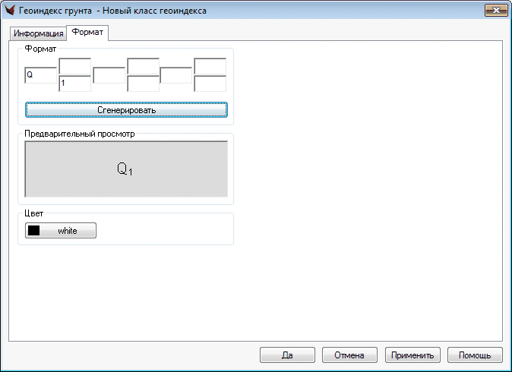Click the app icon in the title bar
This screenshot has width=512, height=372.
tap(11, 11)
